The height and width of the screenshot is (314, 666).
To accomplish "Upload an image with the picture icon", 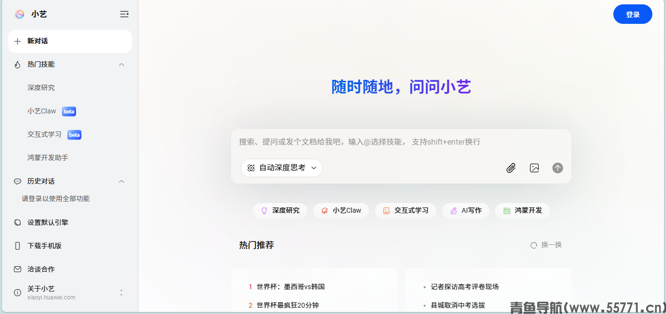I will click(x=534, y=168).
